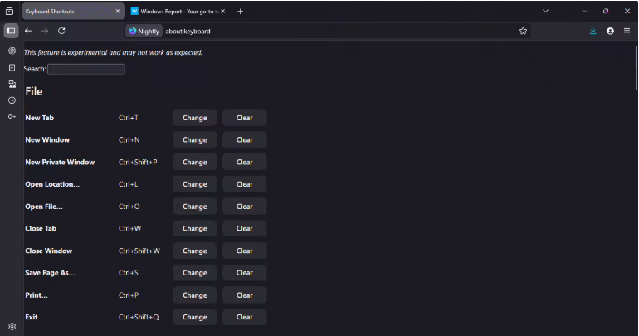639x336 pixels.
Task: Toggle the sidebar panel button
Action: [x=11, y=31]
